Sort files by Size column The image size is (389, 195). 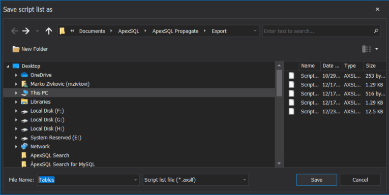375,66
